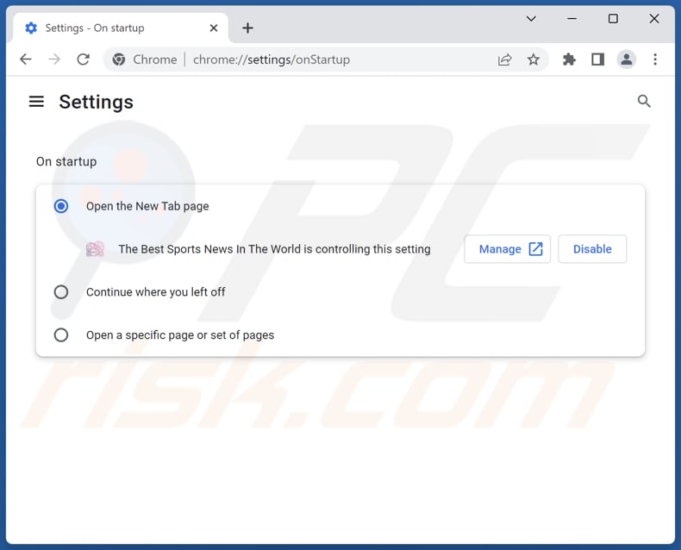The height and width of the screenshot is (550, 681).
Task: Switch to the Settings - On startup tab
Action: 121,28
